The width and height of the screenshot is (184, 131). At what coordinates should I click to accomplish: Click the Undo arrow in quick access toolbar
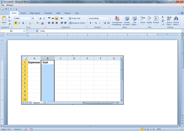[x=6, y=9]
